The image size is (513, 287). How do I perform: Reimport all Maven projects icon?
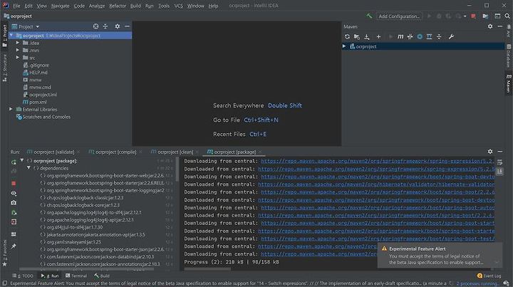pyautogui.click(x=347, y=36)
